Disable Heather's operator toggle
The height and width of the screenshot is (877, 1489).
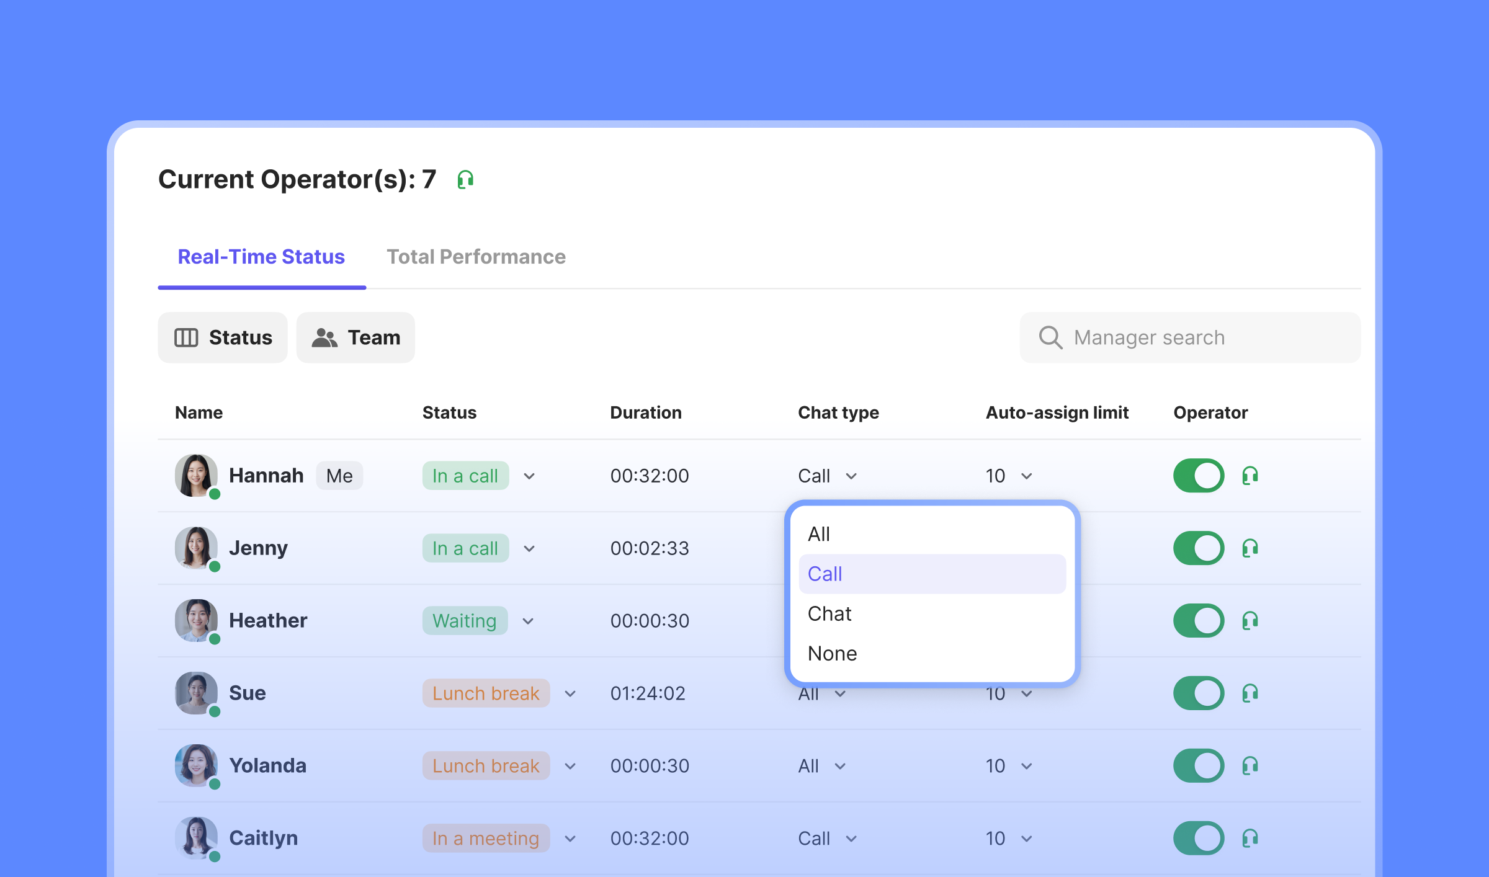tap(1198, 621)
